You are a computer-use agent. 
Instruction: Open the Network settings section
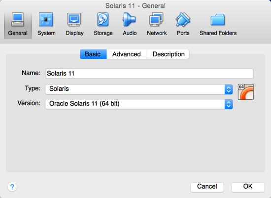click(157, 24)
